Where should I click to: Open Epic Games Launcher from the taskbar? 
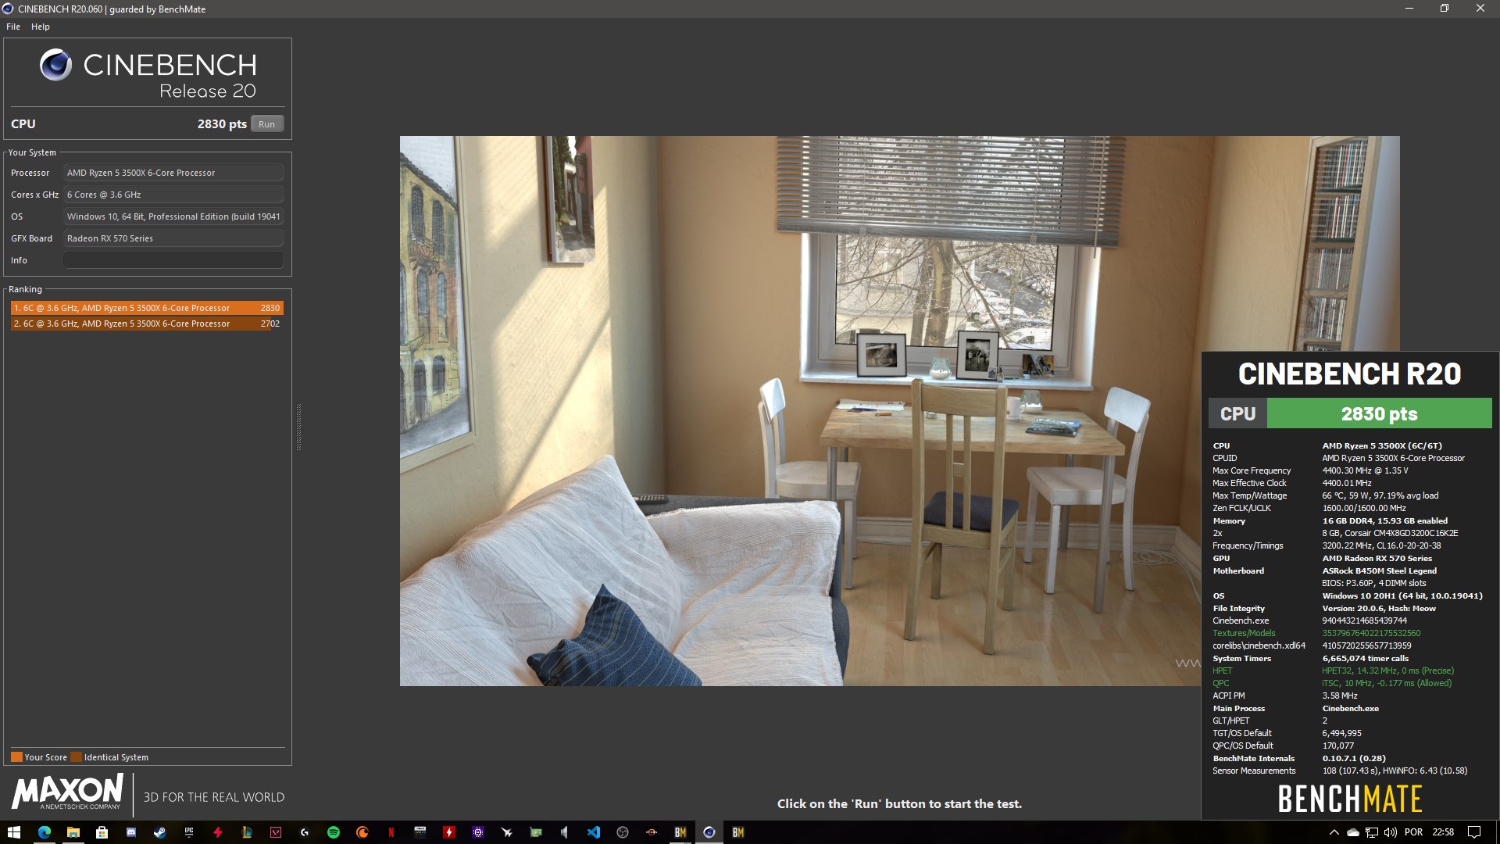tap(188, 832)
